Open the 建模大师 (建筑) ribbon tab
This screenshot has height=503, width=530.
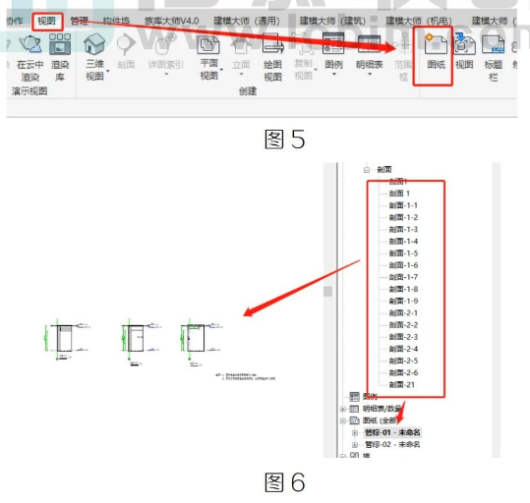(x=332, y=21)
